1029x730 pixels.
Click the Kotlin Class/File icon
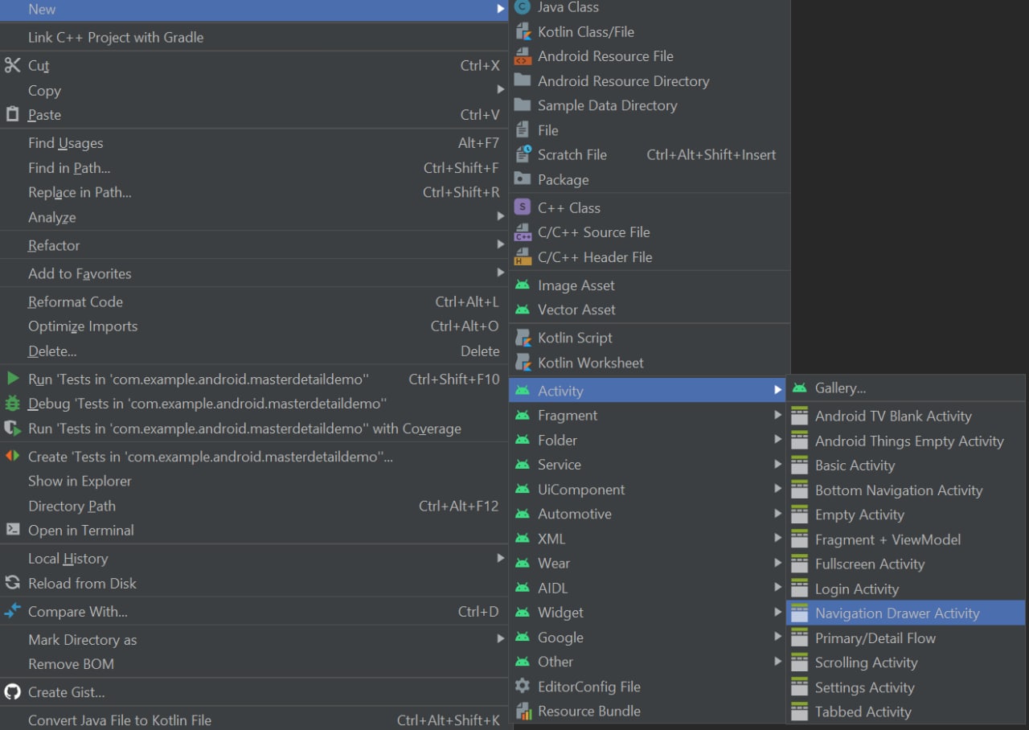(523, 31)
